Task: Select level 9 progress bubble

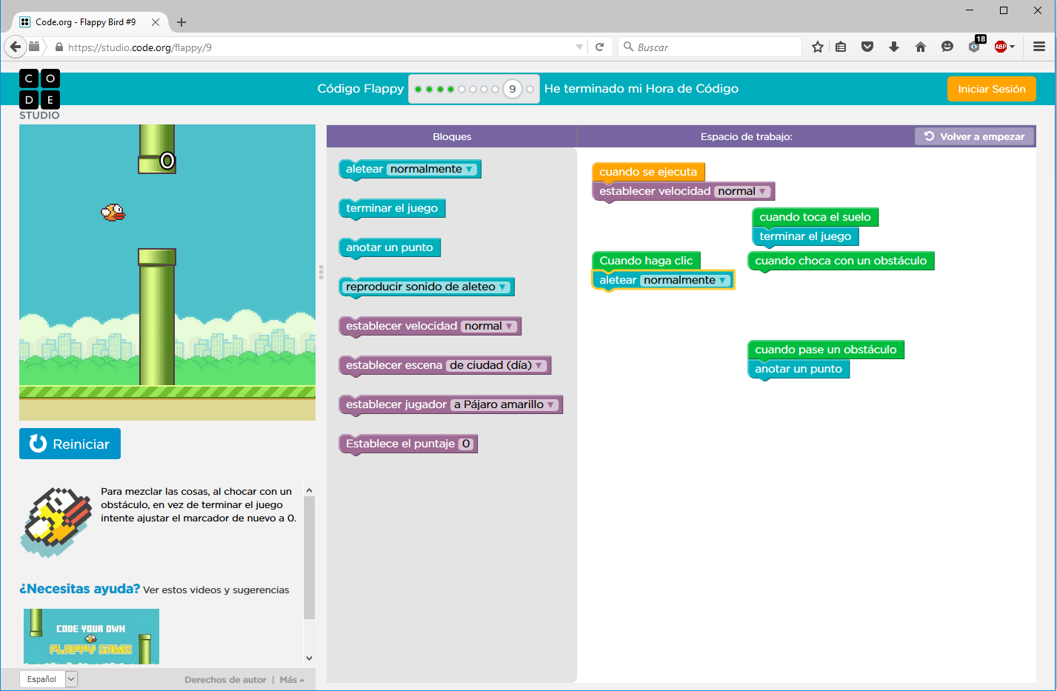Action: click(x=512, y=89)
